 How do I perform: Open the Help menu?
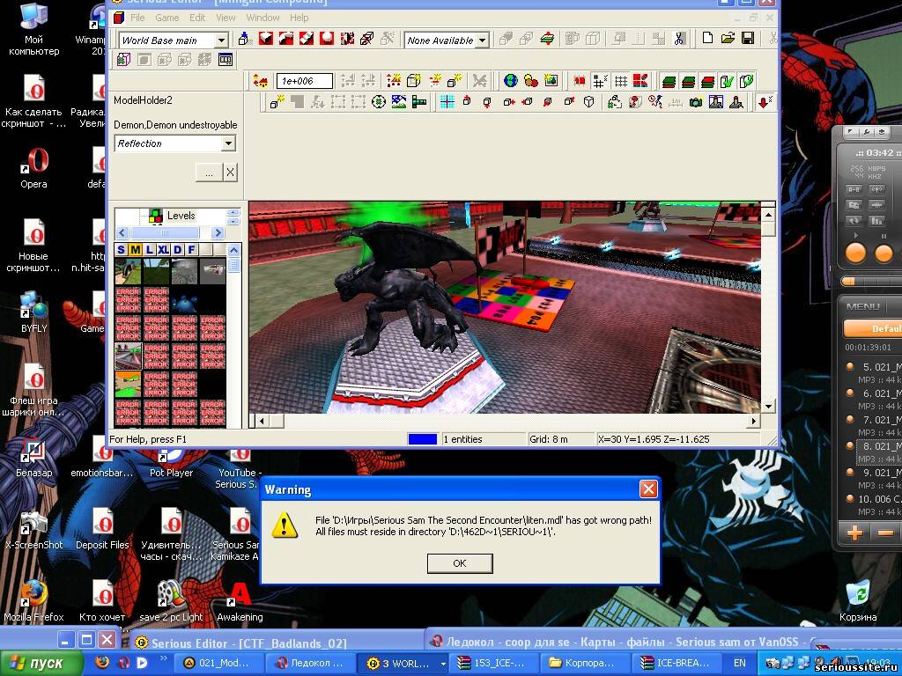(299, 18)
